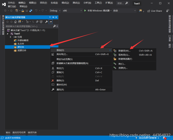Open the 调试(D) menu
173x140 pixels.
(x=65, y=3)
